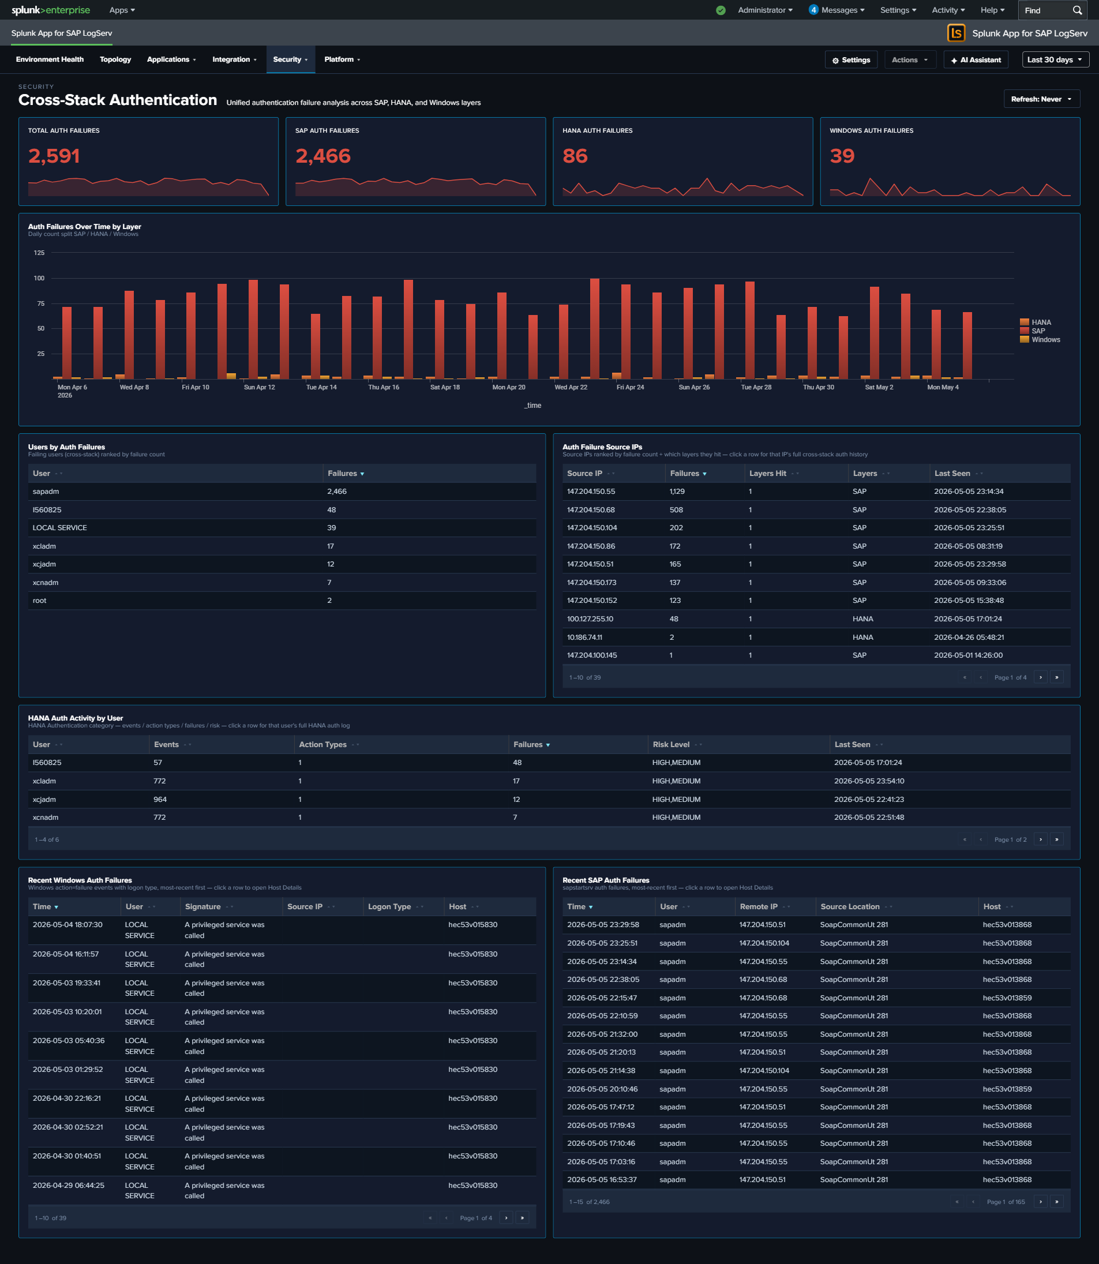The width and height of the screenshot is (1099, 1264).
Task: Open the Refresh: Never interval dropdown
Action: pyautogui.click(x=1041, y=99)
